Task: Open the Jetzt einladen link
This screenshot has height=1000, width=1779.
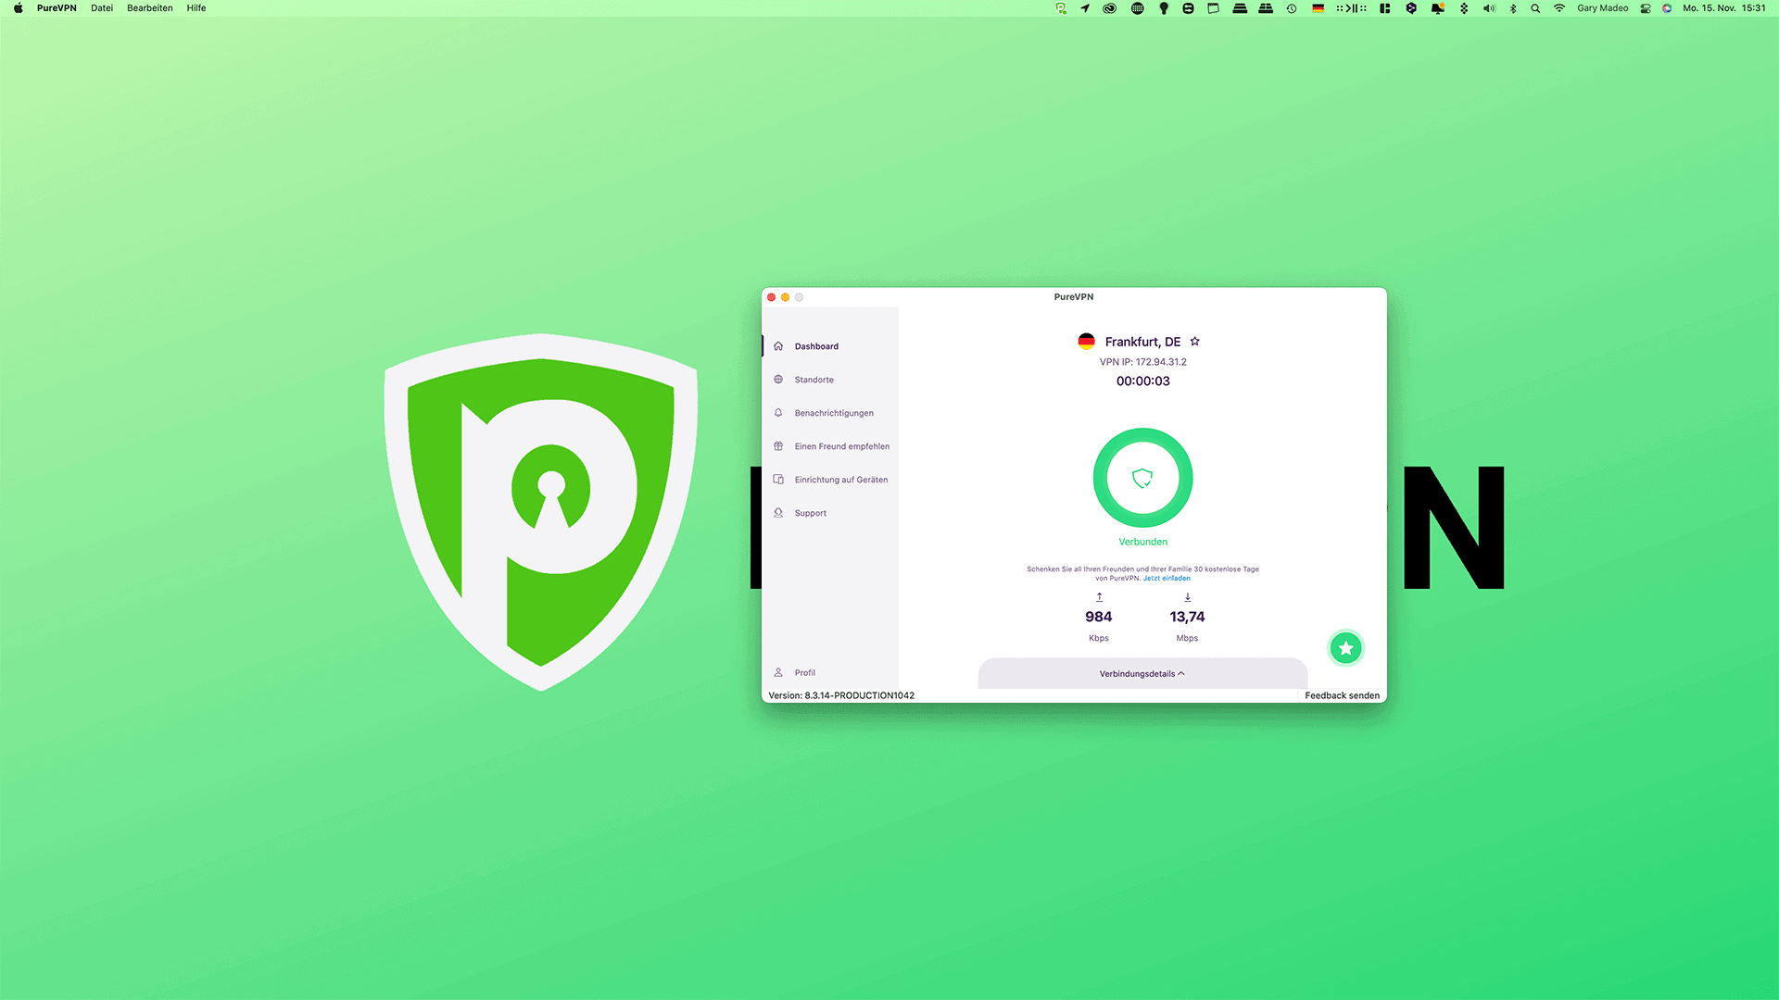Action: pyautogui.click(x=1167, y=579)
